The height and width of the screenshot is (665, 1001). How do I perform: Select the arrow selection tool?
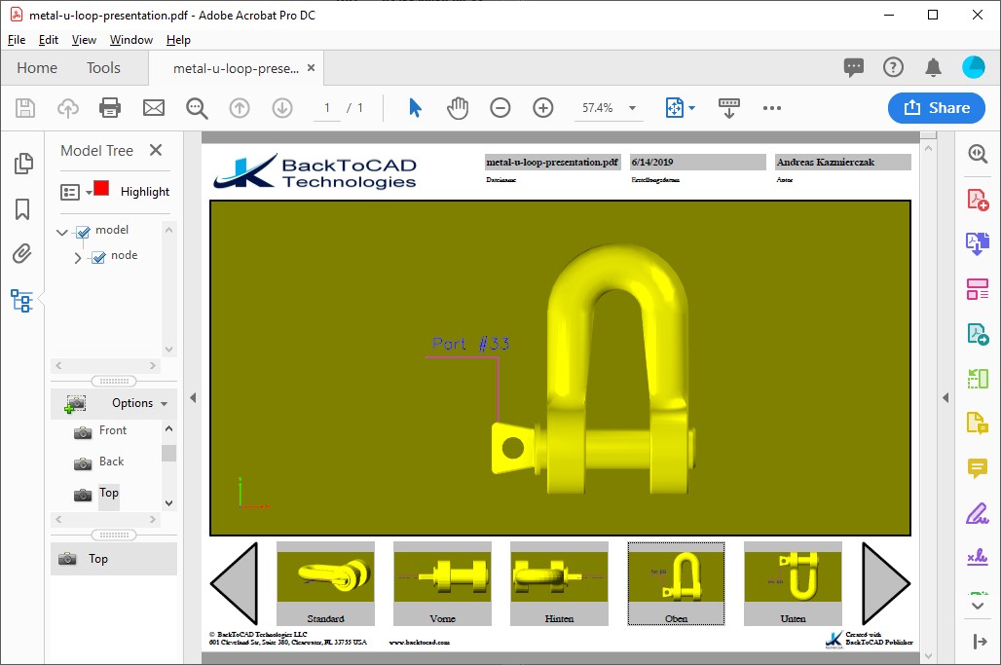coord(415,108)
